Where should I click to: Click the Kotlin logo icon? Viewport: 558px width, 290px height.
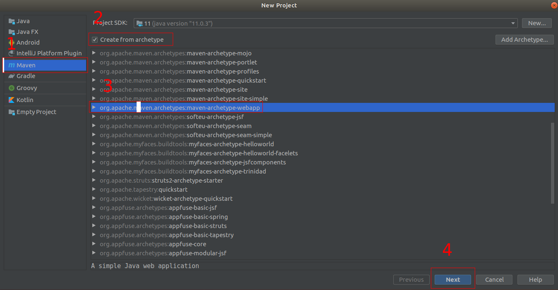tap(12, 100)
